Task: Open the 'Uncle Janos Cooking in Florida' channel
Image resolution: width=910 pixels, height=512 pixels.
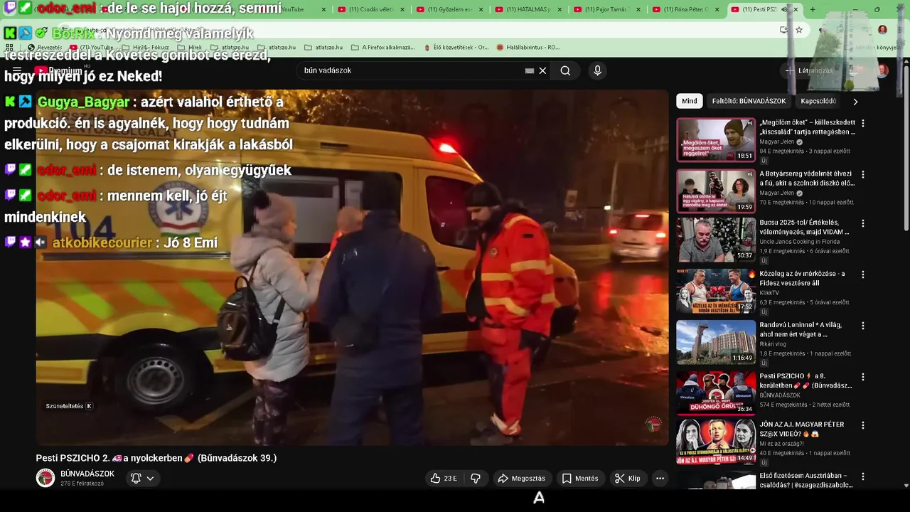Action: click(x=800, y=242)
